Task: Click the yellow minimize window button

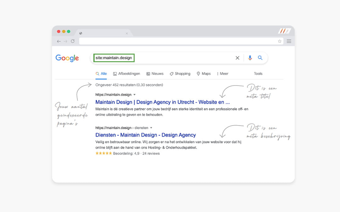Action: point(64,31)
